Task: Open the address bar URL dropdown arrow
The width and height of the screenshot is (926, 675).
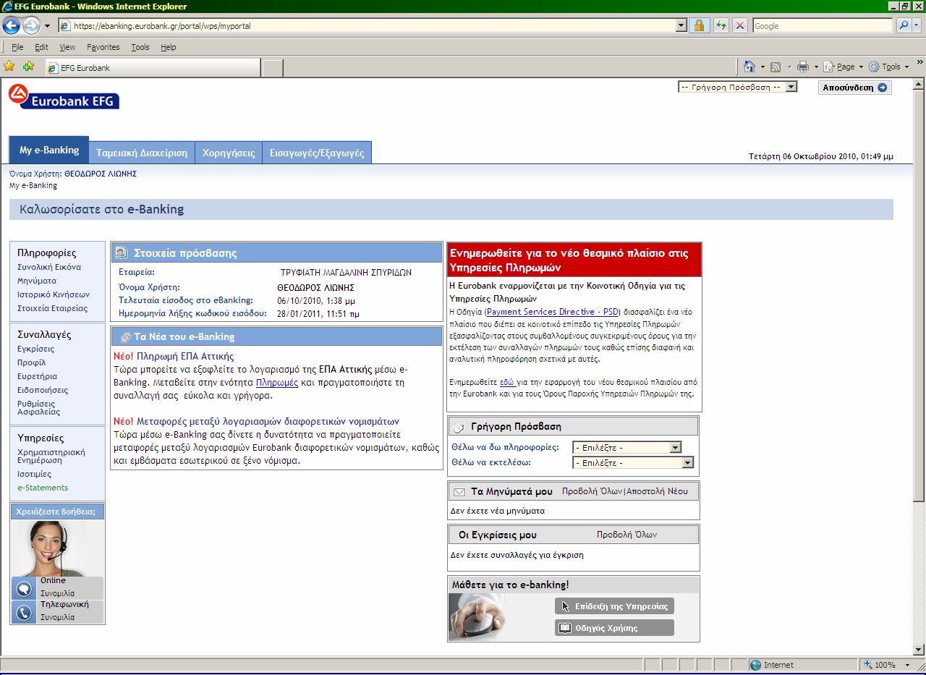Action: pyautogui.click(x=681, y=25)
